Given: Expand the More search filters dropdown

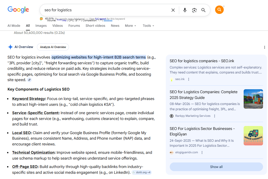Looking at the screenshot, I should [x=130, y=26].
